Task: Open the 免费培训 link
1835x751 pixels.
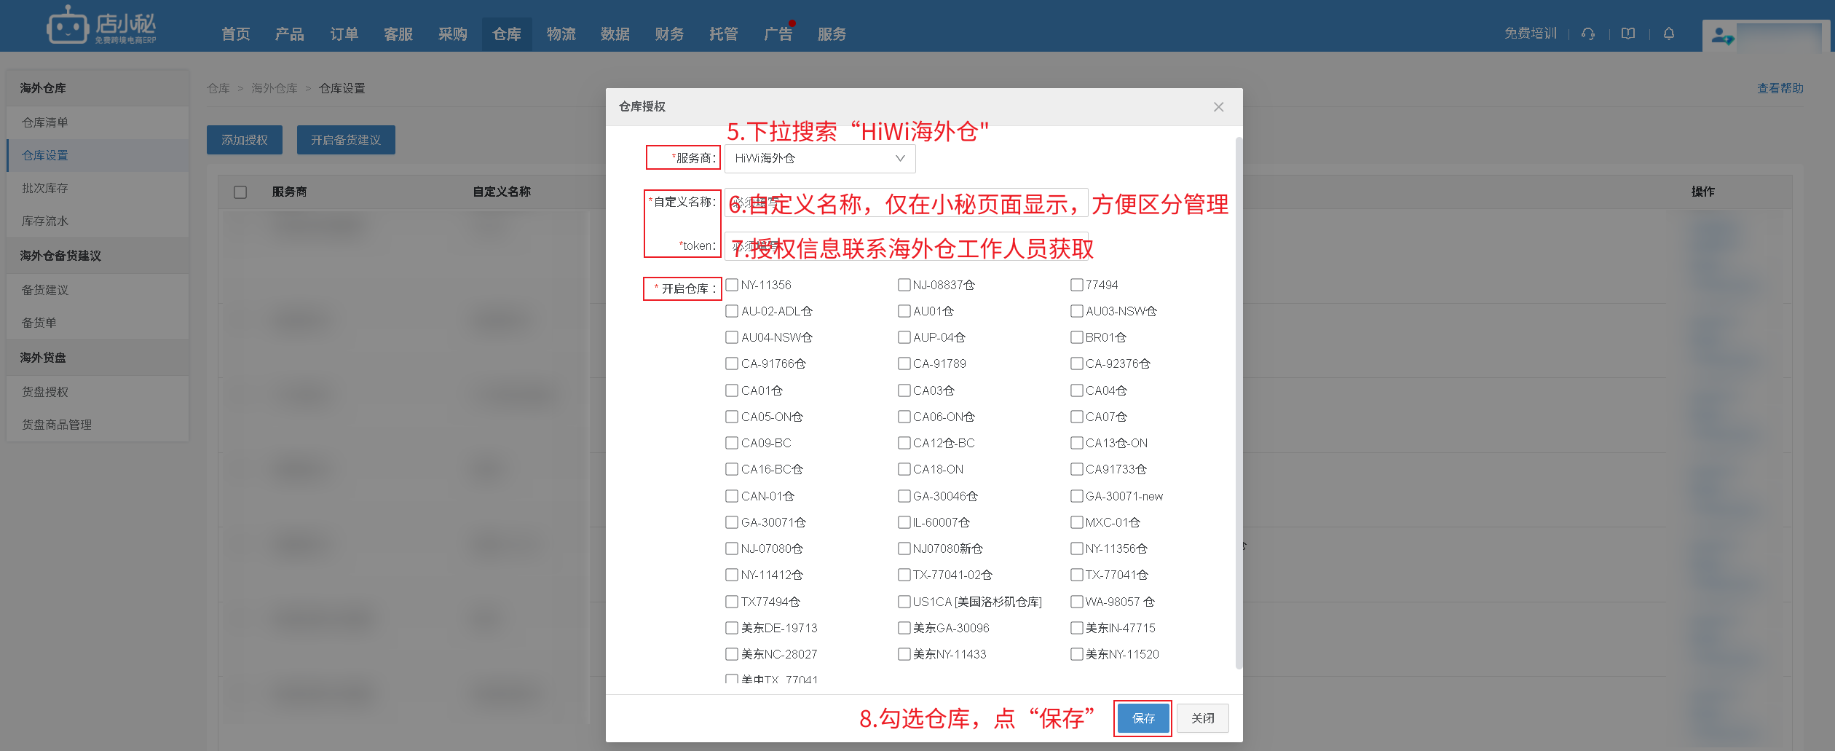Action: (1531, 34)
